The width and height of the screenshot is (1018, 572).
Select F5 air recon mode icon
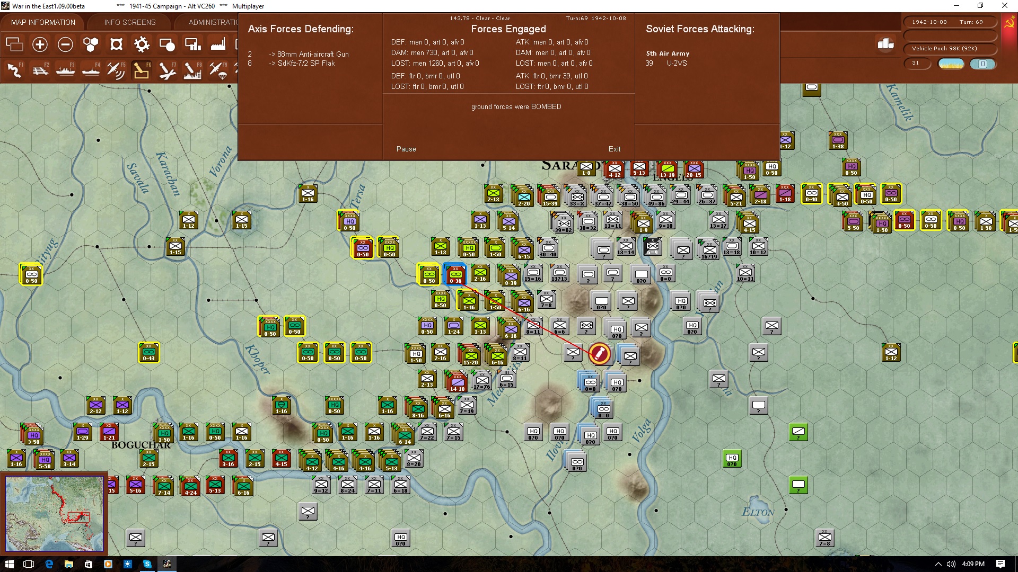coord(116,70)
